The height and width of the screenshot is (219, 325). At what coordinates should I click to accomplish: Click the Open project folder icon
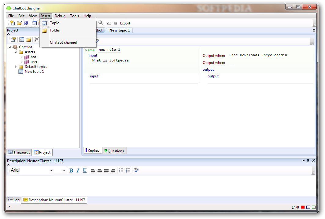[19, 23]
